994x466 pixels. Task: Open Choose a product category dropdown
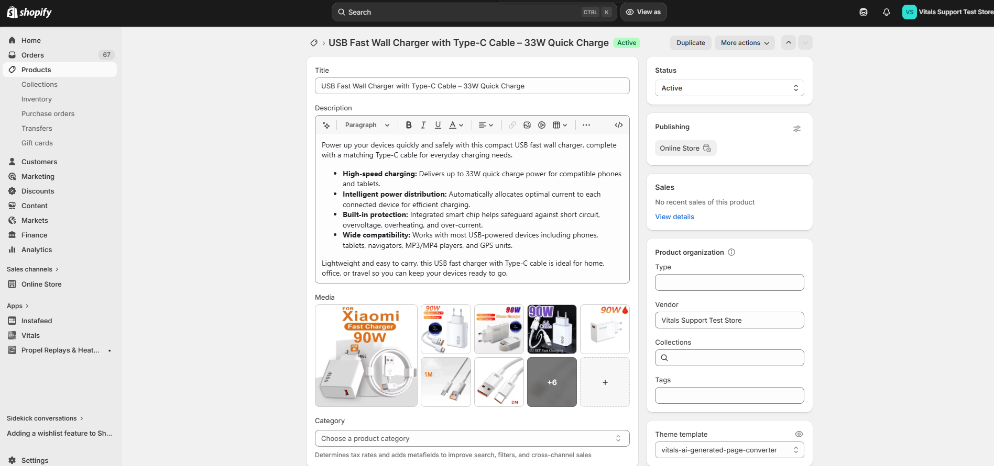click(472, 438)
